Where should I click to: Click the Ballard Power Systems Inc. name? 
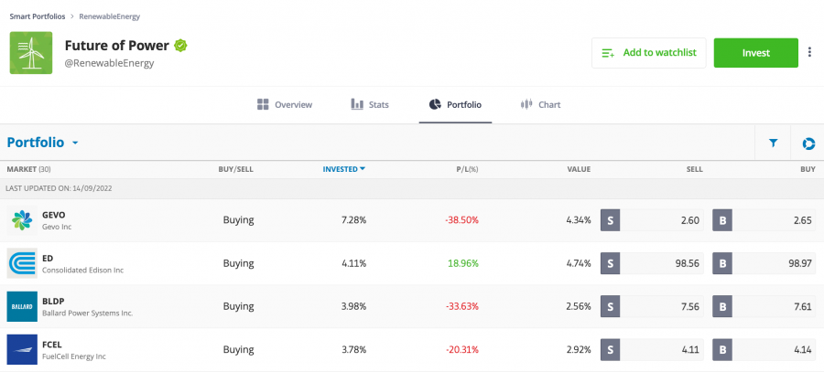87,314
